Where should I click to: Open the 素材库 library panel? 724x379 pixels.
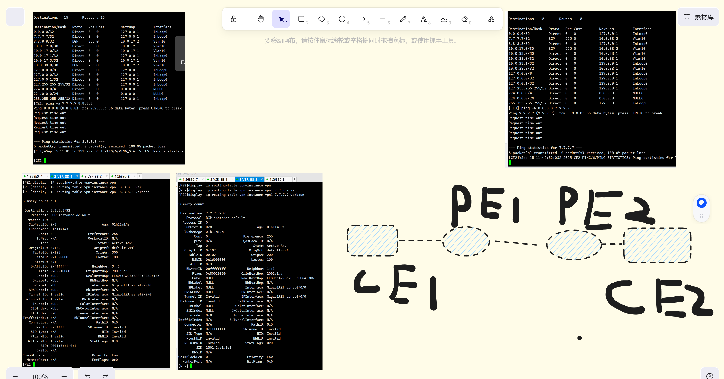pyautogui.click(x=698, y=17)
